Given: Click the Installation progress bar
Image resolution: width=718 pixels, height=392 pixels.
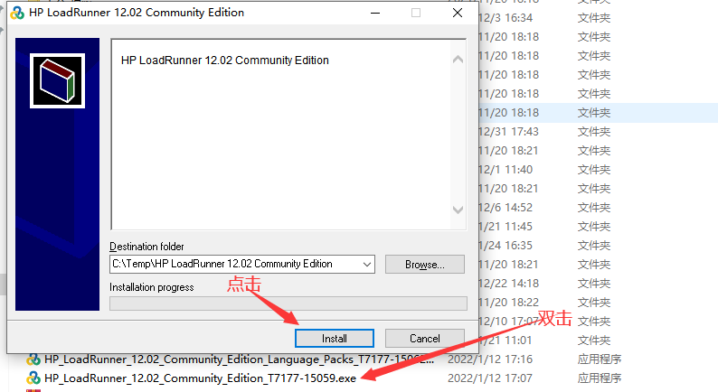Looking at the screenshot, I should click(288, 303).
